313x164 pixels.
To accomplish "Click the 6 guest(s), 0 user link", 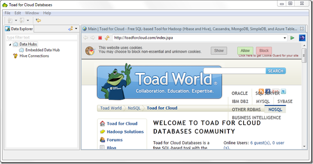I will [x=267, y=143].
